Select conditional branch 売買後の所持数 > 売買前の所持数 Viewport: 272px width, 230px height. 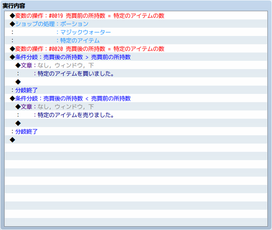136,57
